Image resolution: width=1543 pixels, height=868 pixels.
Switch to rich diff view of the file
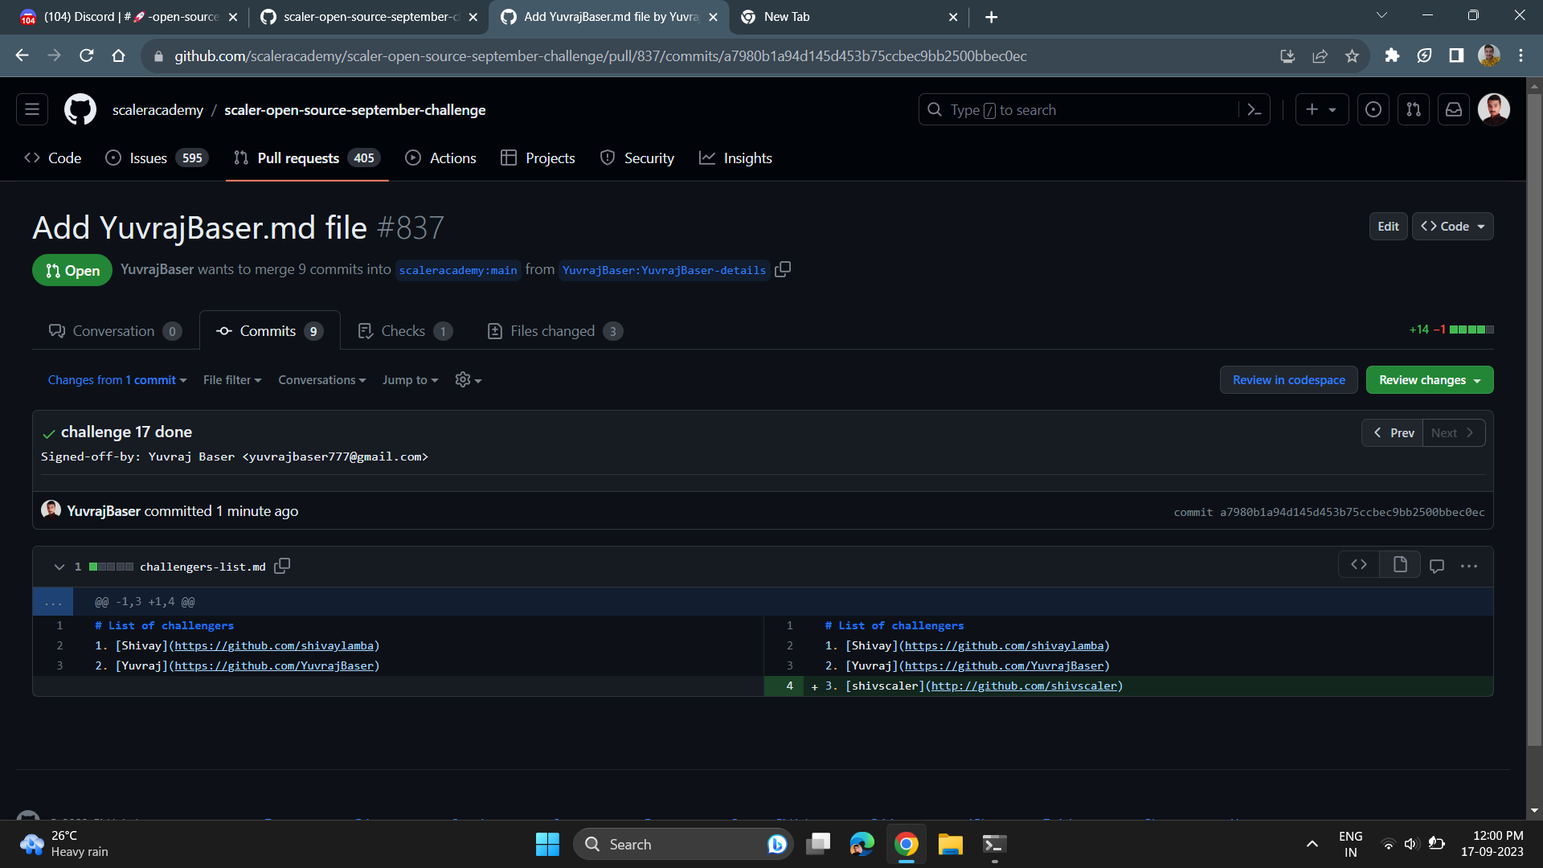coord(1398,565)
